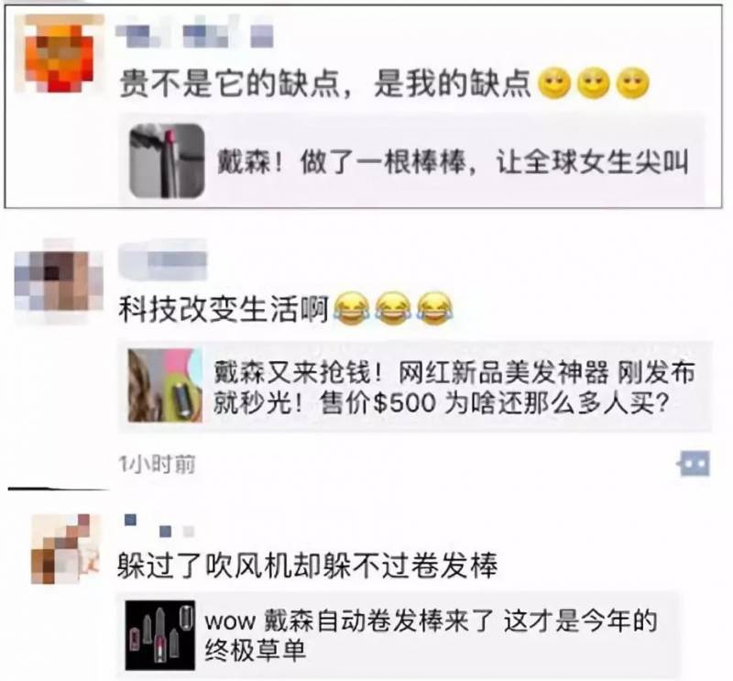Tap the orange pixelated avatar of first post
This screenshot has width=733, height=681.
click(x=59, y=54)
